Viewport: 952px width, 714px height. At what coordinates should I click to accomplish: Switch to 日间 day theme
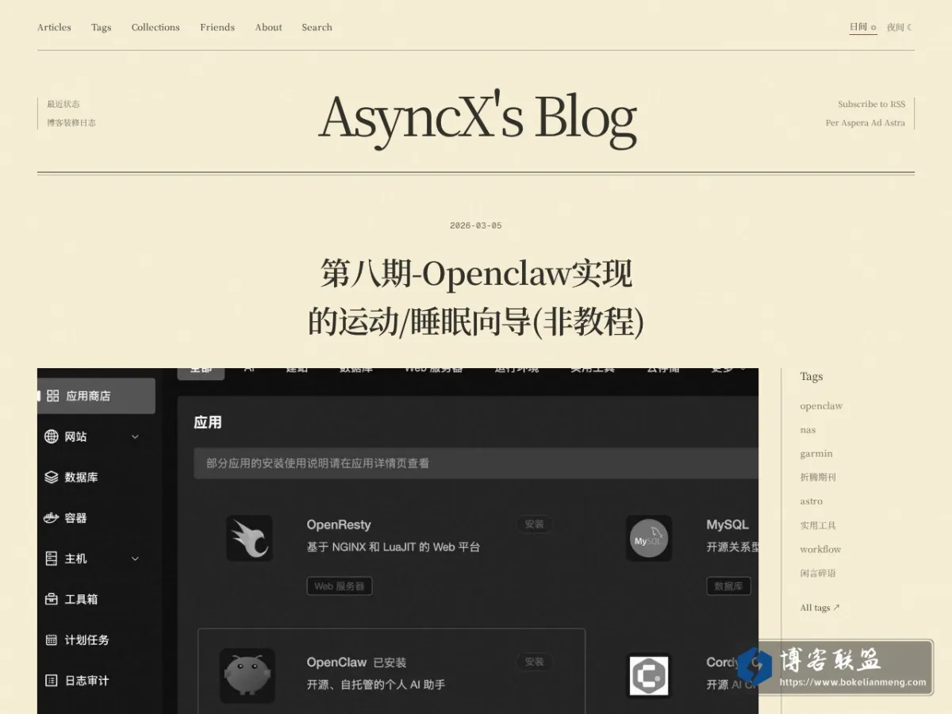(863, 27)
